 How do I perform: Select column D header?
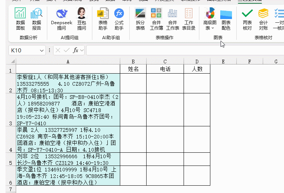(x=197, y=62)
